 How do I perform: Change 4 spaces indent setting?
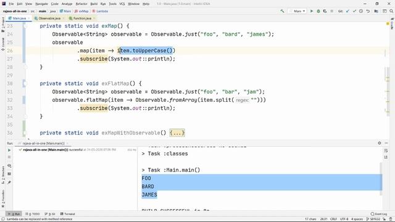coord(357,219)
